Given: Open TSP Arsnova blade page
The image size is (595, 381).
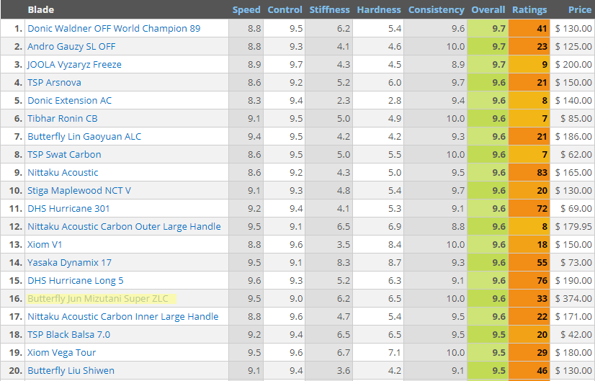Looking at the screenshot, I should [x=54, y=83].
